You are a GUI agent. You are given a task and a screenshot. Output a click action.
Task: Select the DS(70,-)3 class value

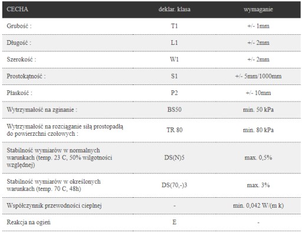click(175, 185)
